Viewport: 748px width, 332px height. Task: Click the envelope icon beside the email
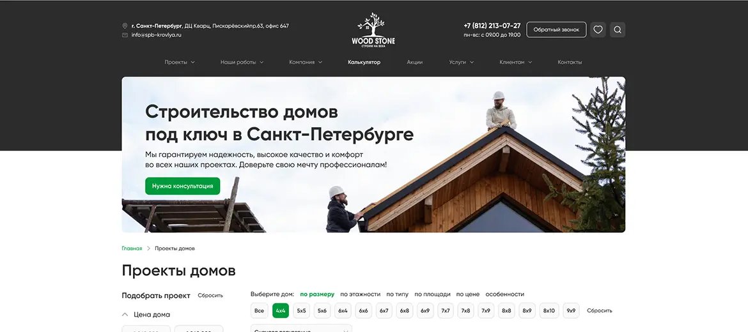(125, 34)
